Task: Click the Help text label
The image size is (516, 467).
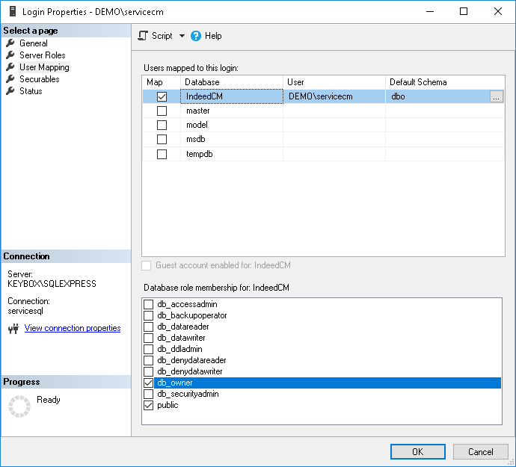Action: click(213, 36)
